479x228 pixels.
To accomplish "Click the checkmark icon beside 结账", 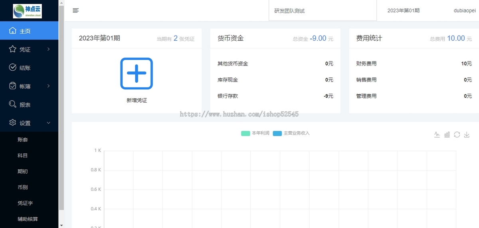I will [13, 67].
